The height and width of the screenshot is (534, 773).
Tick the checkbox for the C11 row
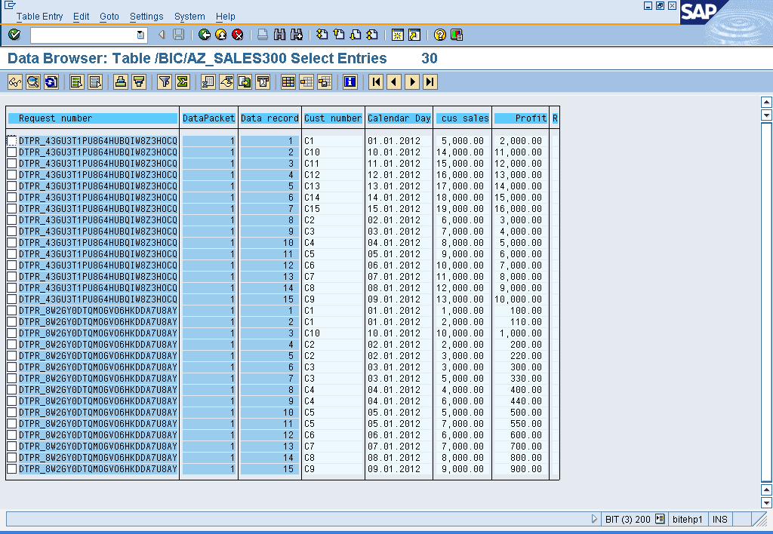(x=12, y=164)
